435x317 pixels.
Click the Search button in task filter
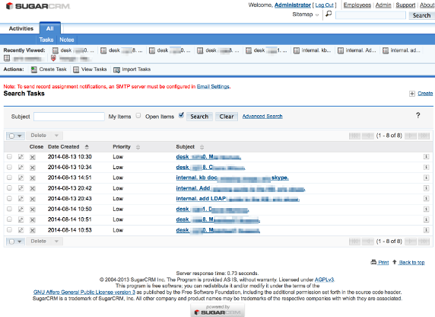[199, 117]
